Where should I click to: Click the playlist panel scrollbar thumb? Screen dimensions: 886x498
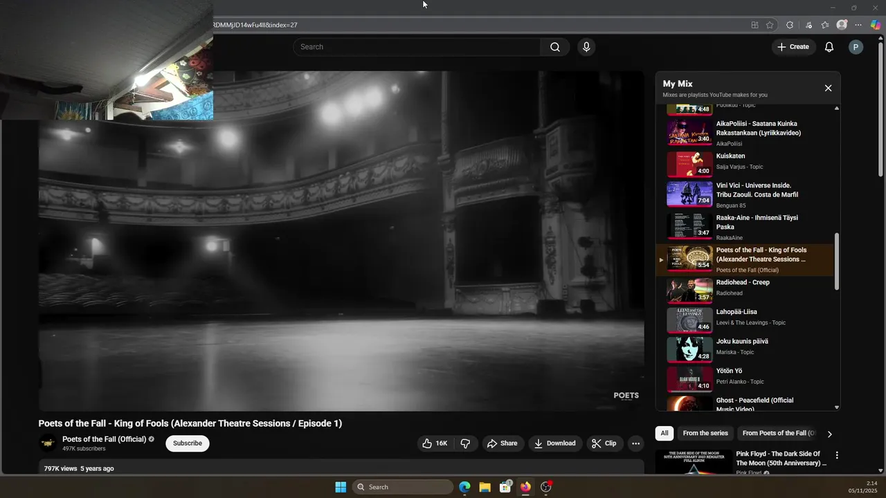(837, 261)
